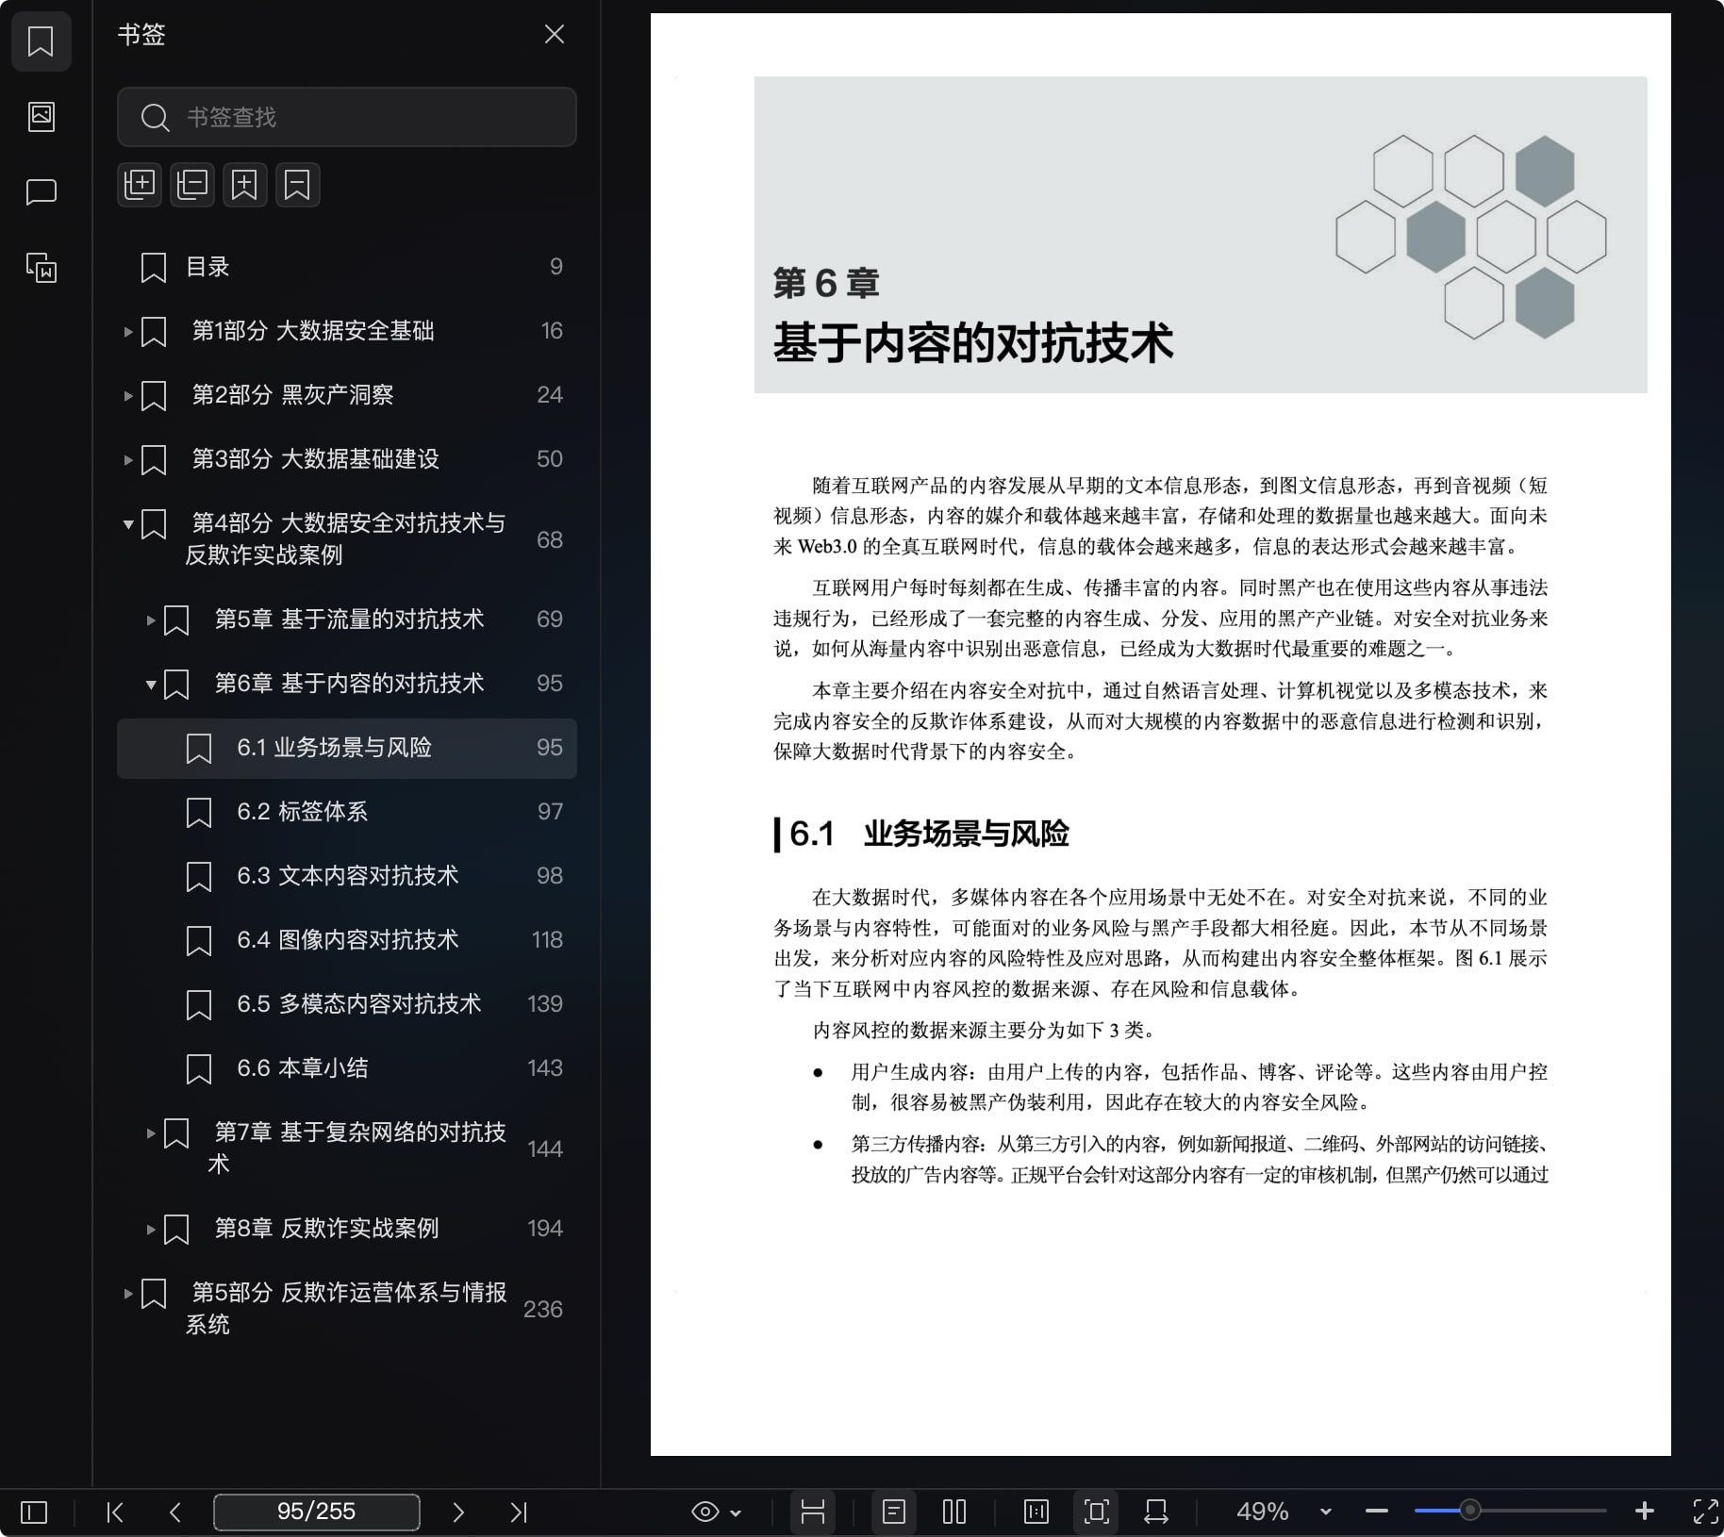1724x1537 pixels.
Task: Jump to the last page
Action: point(519,1512)
